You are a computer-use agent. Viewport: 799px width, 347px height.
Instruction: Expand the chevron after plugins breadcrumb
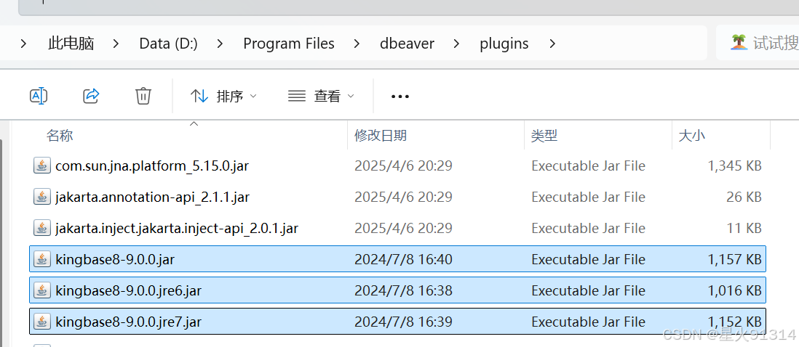coord(552,44)
